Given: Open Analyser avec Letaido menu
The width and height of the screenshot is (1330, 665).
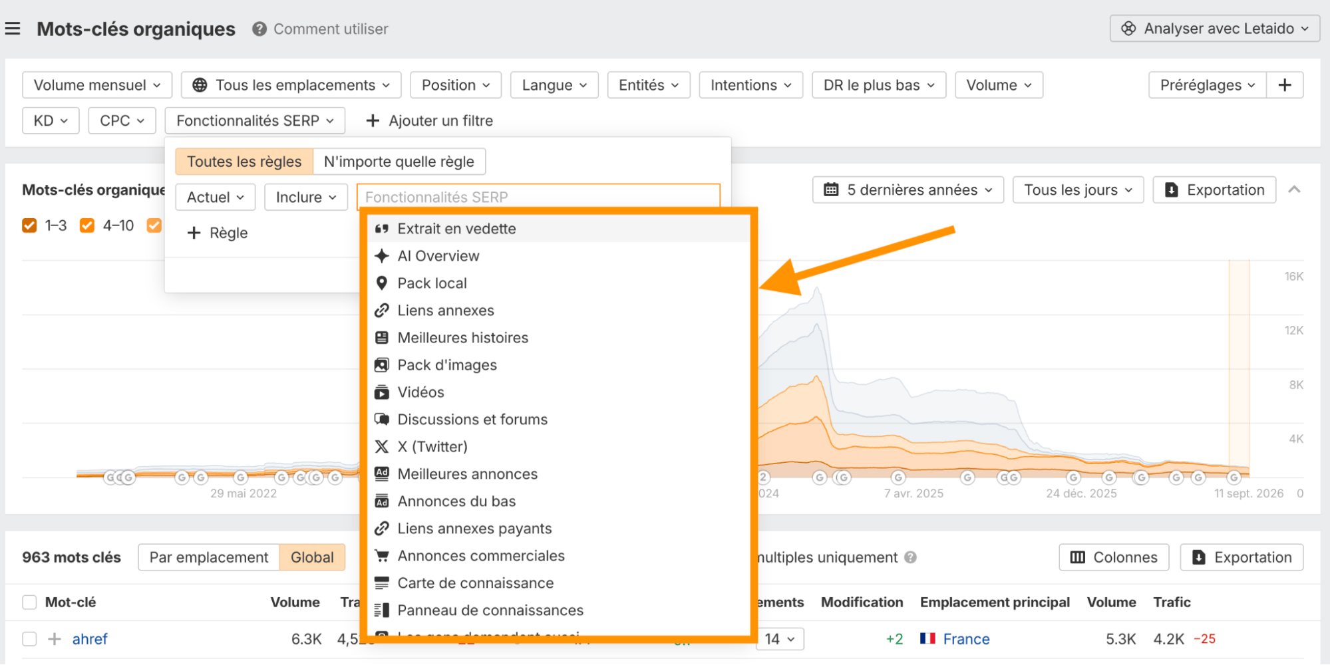Looking at the screenshot, I should [1215, 29].
